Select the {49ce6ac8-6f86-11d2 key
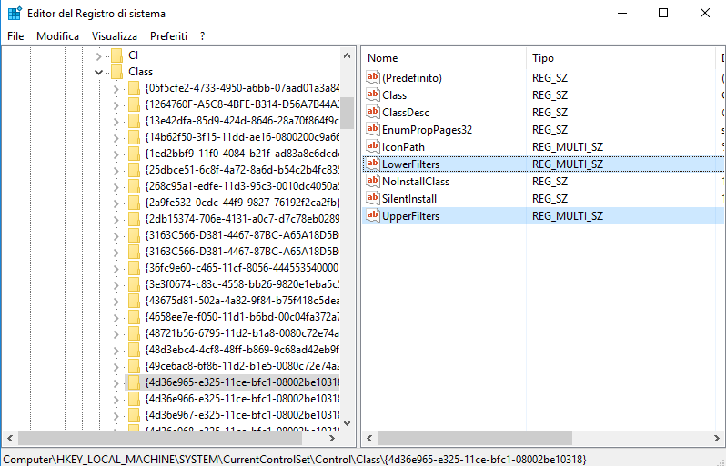Viewport: 726px width, 466px height. (242, 366)
